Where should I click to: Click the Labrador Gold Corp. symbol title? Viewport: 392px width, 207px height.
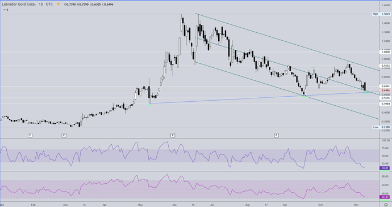click(19, 4)
